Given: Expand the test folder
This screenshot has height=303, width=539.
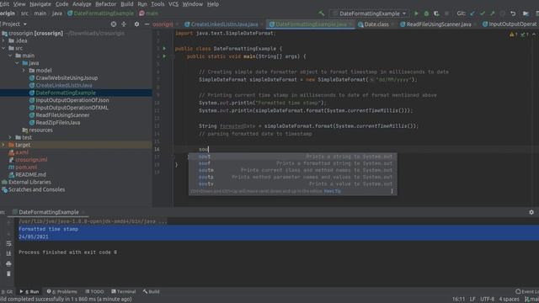Looking at the screenshot, I should click(10, 137).
